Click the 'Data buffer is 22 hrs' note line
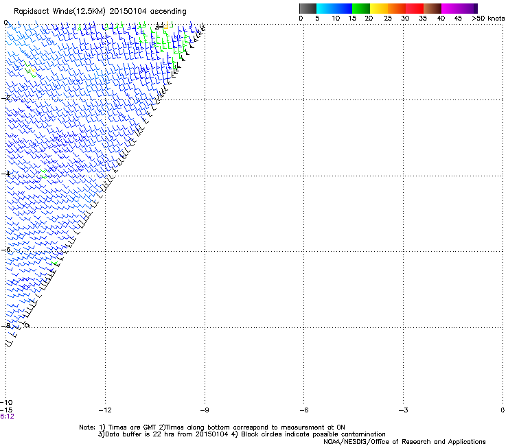The width and height of the screenshot is (508, 446). click(x=242, y=434)
